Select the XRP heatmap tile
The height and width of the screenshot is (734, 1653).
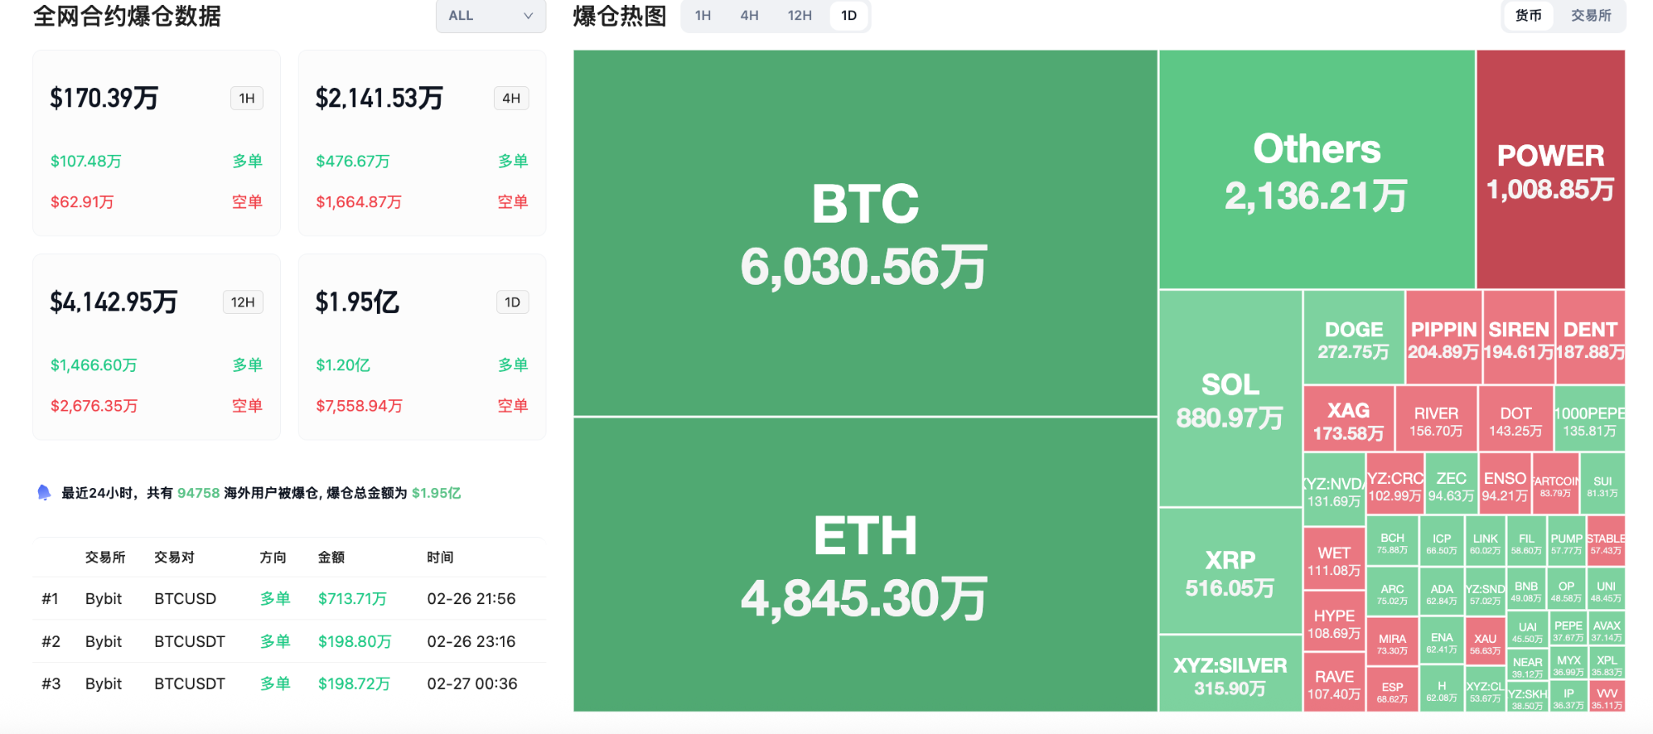point(1230,571)
